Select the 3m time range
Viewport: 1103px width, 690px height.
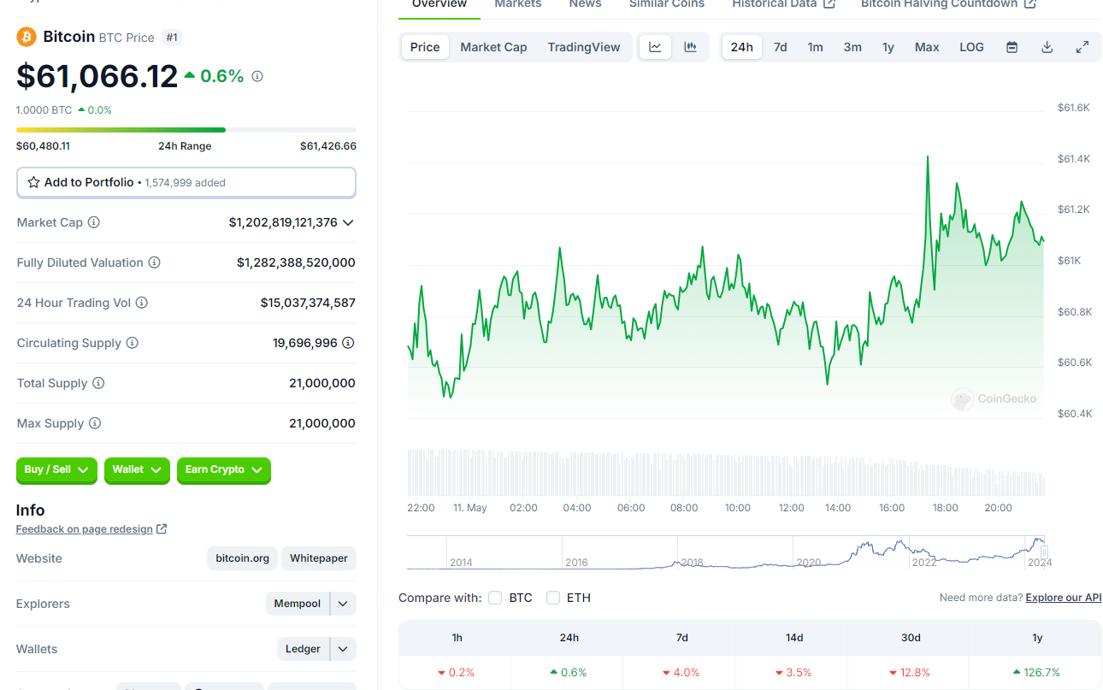point(852,47)
